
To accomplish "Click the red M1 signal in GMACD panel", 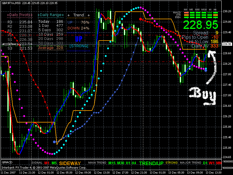I will point(47,163).
